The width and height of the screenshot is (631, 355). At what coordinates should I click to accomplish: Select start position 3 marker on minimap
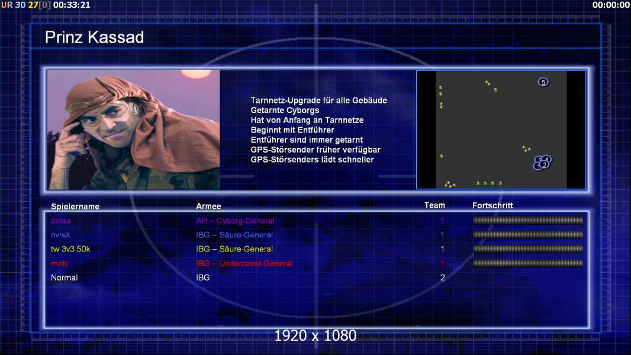[x=539, y=159]
